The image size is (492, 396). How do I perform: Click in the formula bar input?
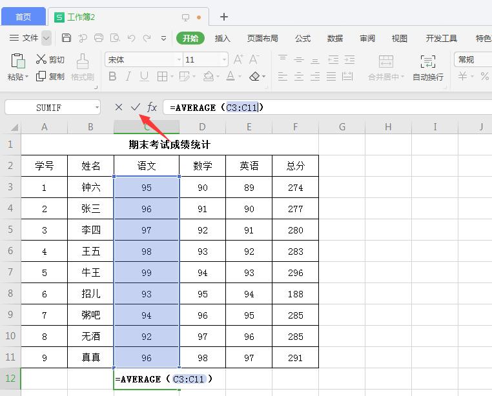(327, 108)
